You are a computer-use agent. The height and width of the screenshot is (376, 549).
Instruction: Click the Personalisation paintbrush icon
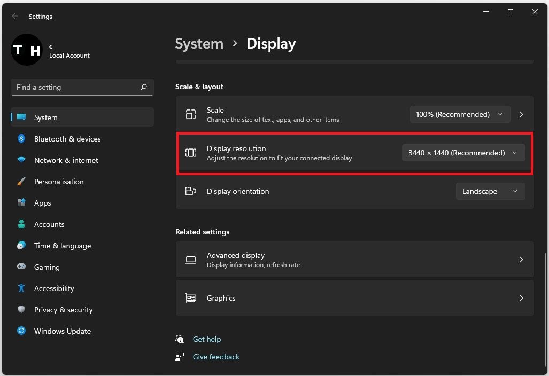click(21, 182)
